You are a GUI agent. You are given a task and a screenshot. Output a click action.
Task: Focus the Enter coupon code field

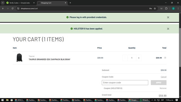point(125,82)
